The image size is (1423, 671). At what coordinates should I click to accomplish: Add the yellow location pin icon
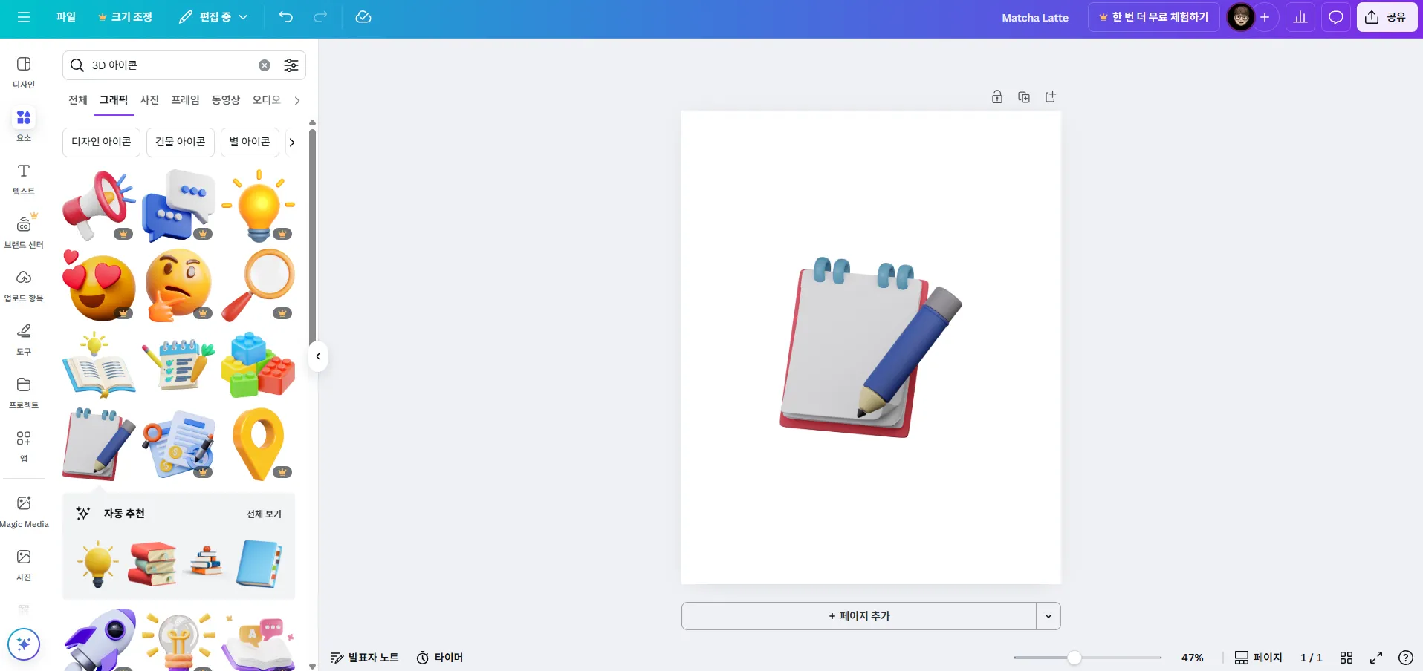click(259, 444)
